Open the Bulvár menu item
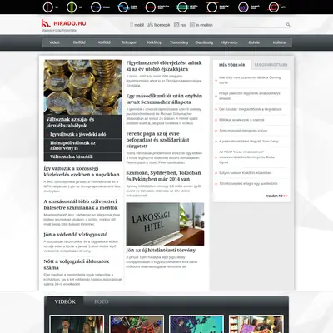 (254, 42)
